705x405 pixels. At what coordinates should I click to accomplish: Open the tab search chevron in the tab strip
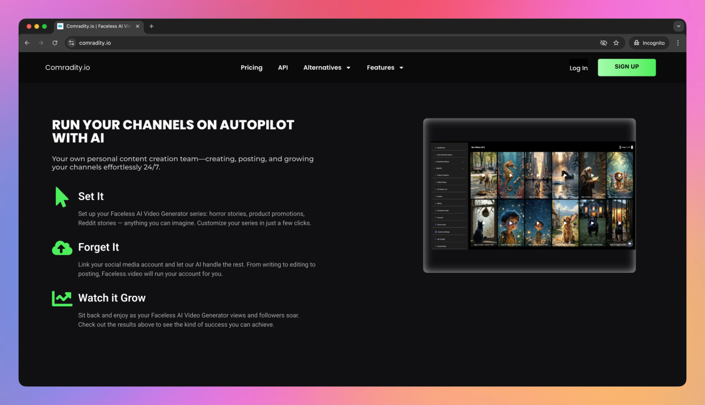679,26
